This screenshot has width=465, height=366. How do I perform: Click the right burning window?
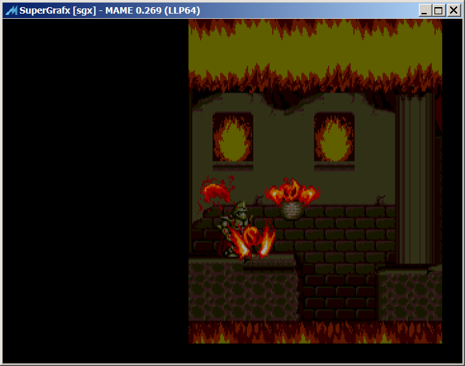[334, 137]
